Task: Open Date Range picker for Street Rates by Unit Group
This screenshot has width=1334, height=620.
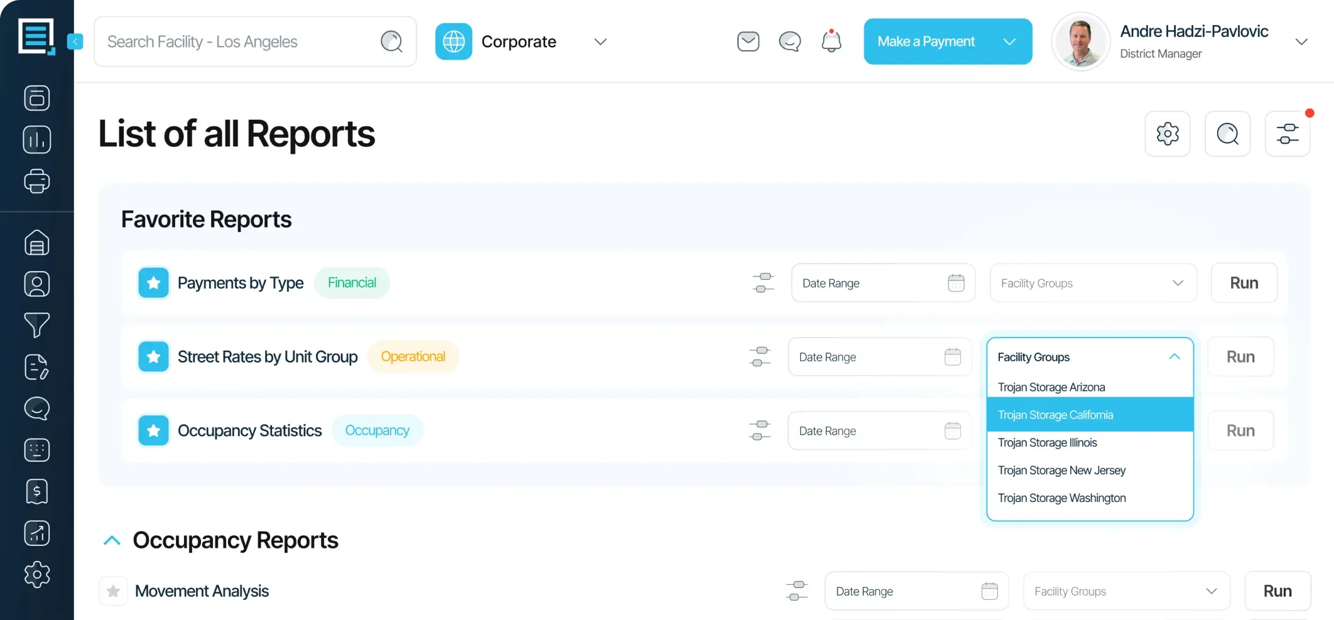Action: pos(880,356)
